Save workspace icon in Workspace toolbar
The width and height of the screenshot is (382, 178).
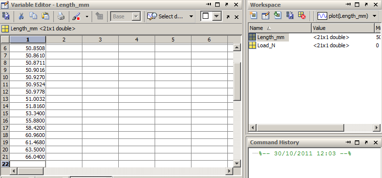pyautogui.click(x=290, y=15)
